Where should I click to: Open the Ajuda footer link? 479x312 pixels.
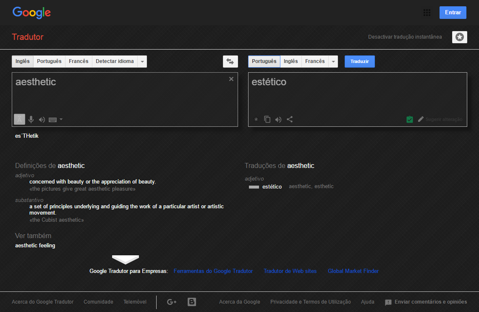point(367,302)
